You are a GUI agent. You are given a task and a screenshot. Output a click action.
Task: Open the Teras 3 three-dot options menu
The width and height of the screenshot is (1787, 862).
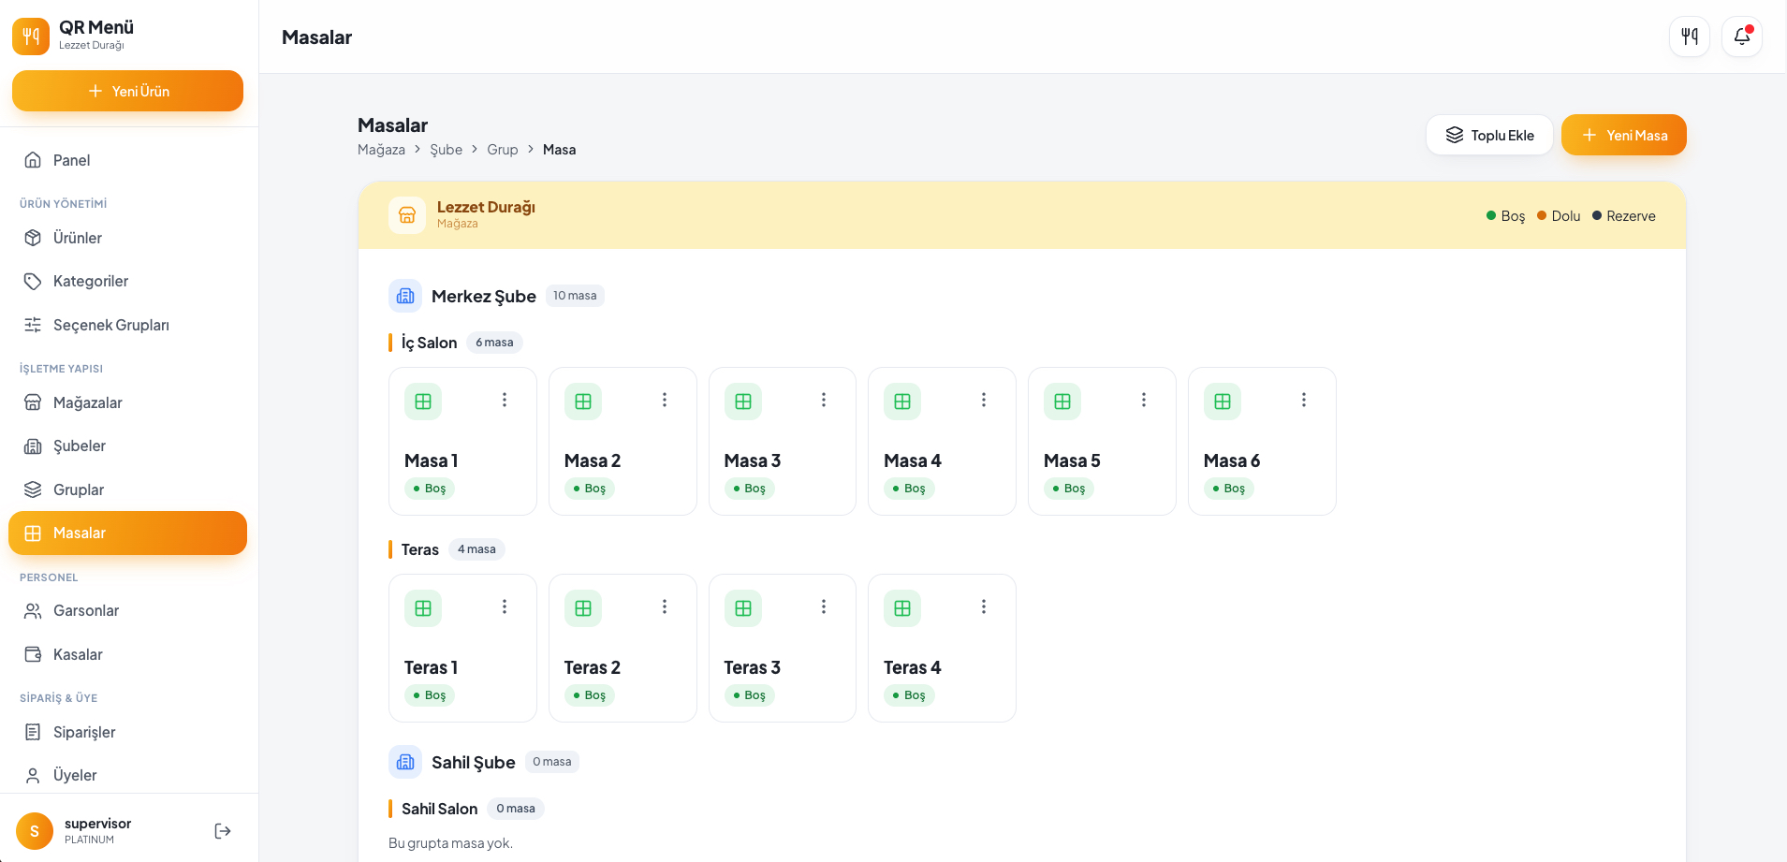coord(824,606)
